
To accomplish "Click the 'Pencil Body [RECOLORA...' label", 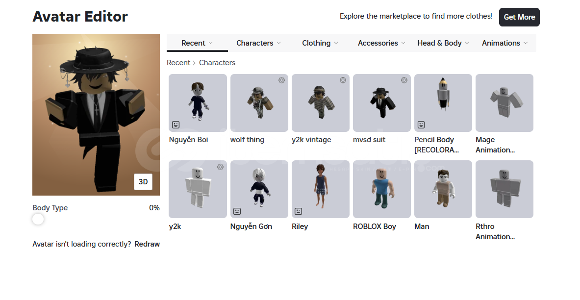I will click(436, 145).
